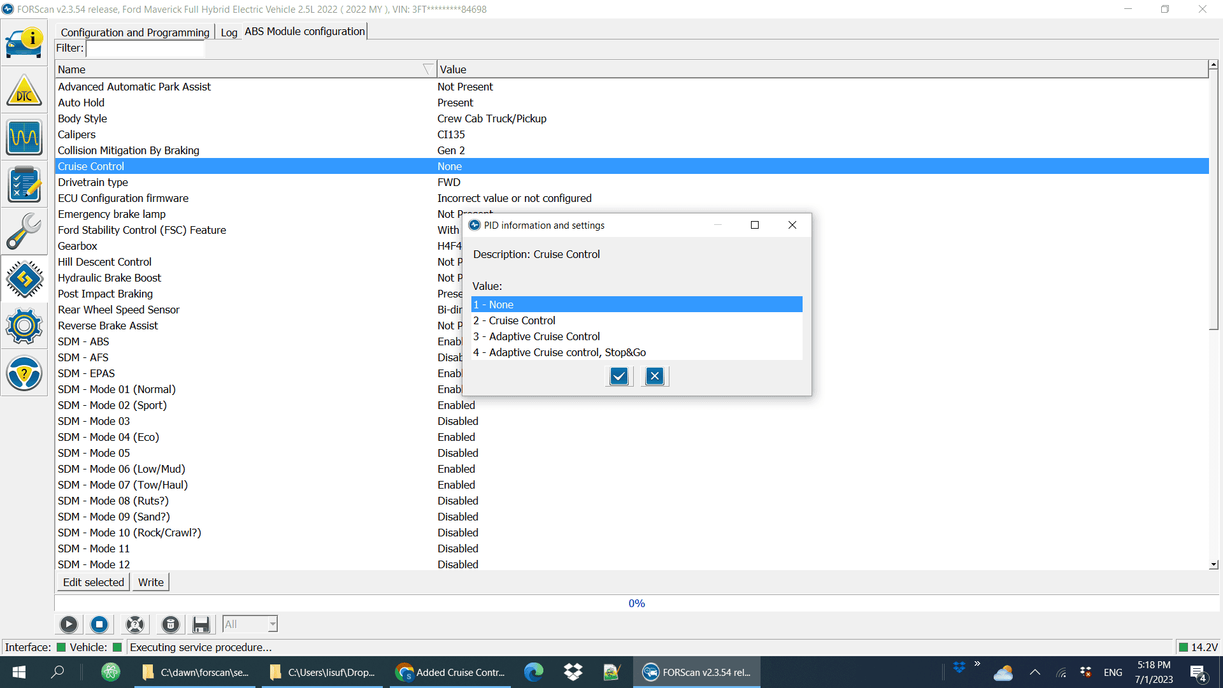Click the list scrollbar up arrow

(1213, 65)
